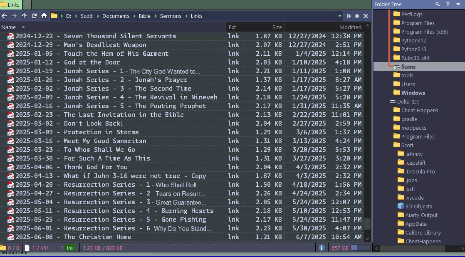Viewport: 465px width, 257px height.
Task: Go up one folder level
Action: (x=24, y=16)
